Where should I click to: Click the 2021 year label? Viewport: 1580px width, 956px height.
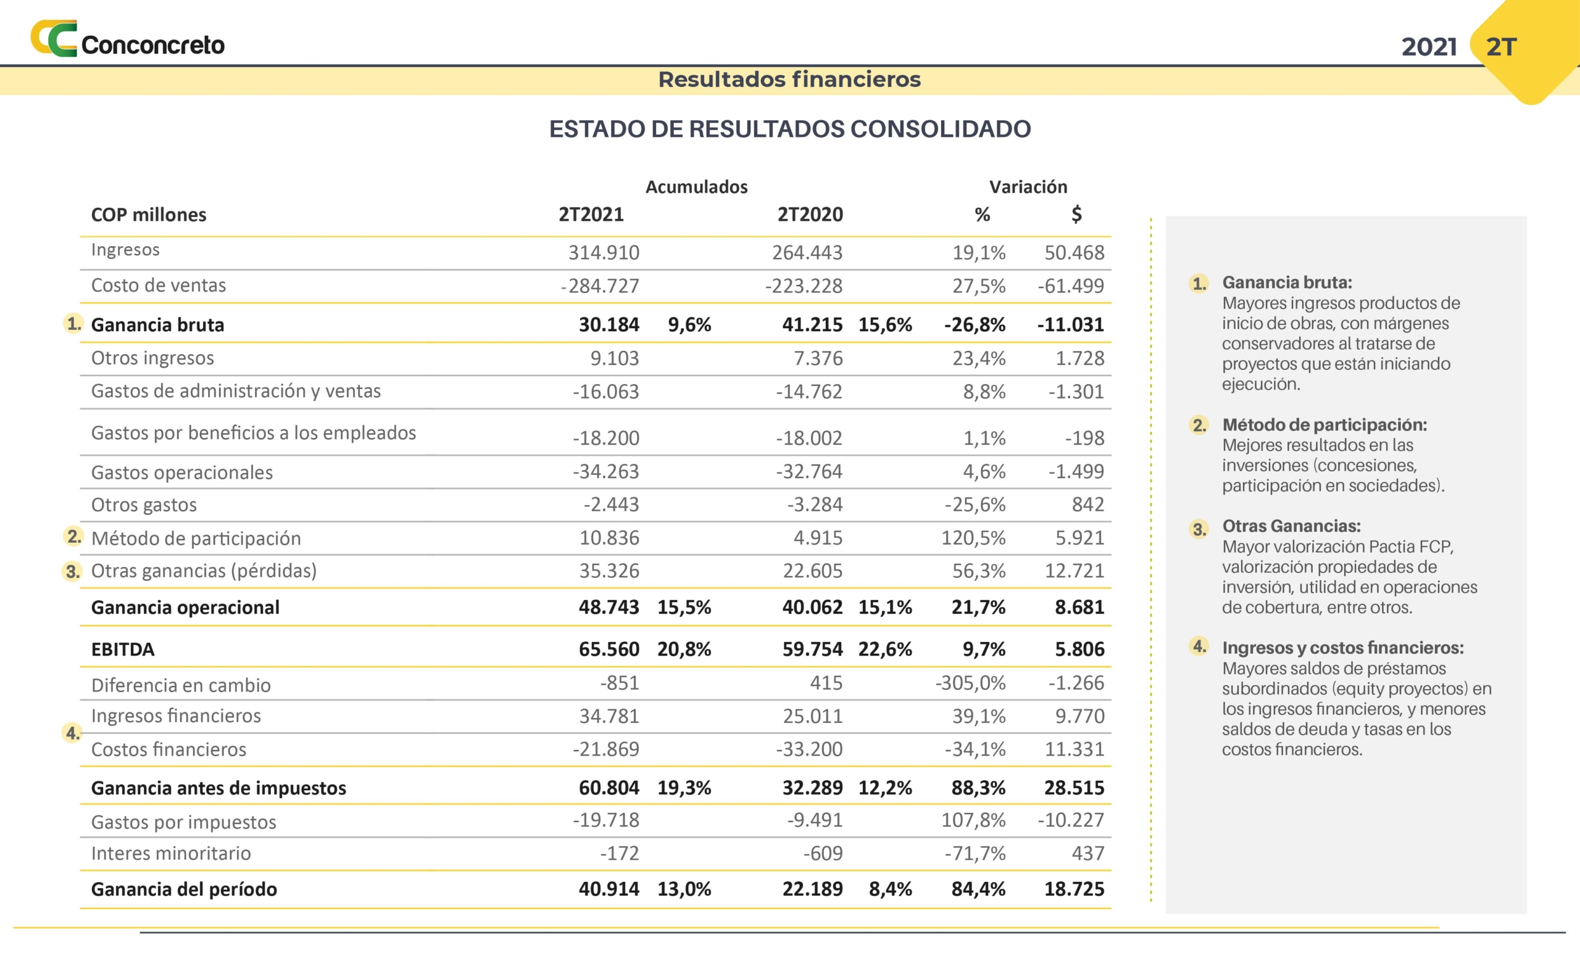tap(1429, 47)
